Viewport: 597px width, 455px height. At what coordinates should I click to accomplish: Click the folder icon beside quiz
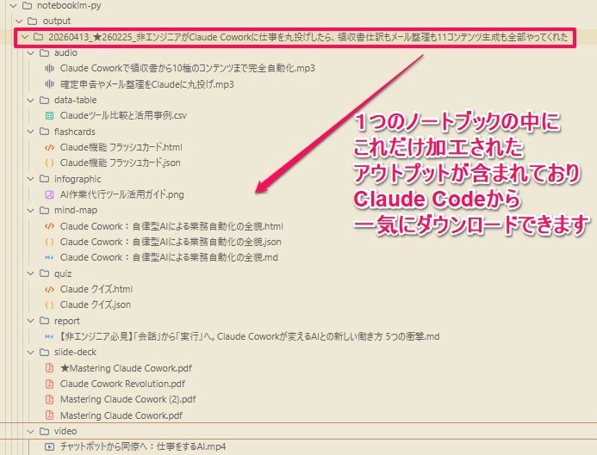pos(44,274)
